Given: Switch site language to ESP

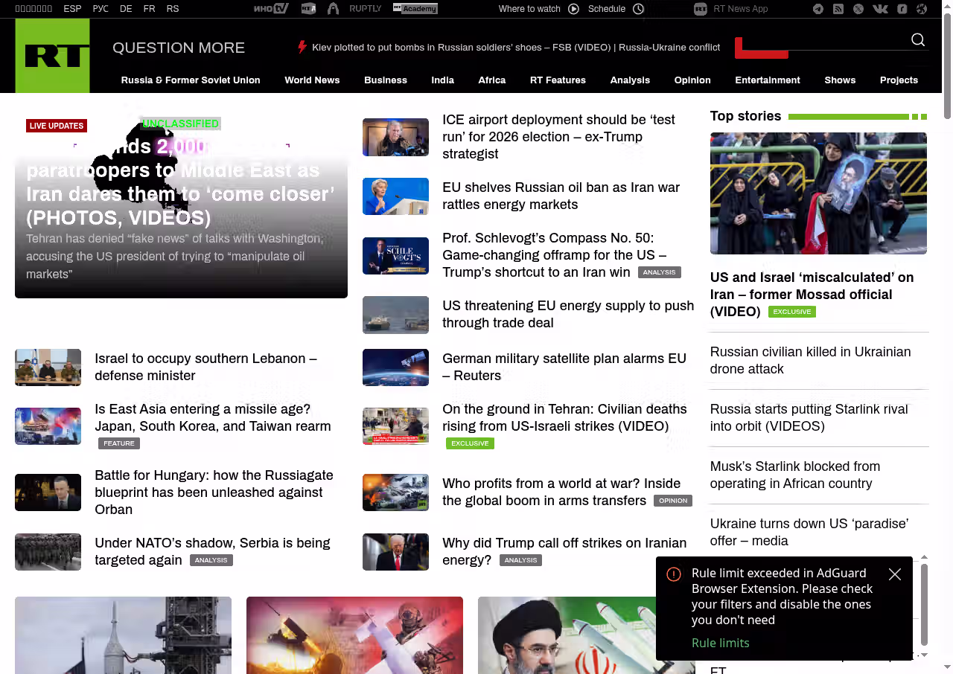Looking at the screenshot, I should pos(72,9).
